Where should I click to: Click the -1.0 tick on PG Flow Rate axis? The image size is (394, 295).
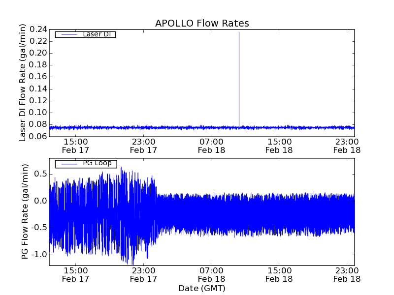pyautogui.click(x=39, y=255)
